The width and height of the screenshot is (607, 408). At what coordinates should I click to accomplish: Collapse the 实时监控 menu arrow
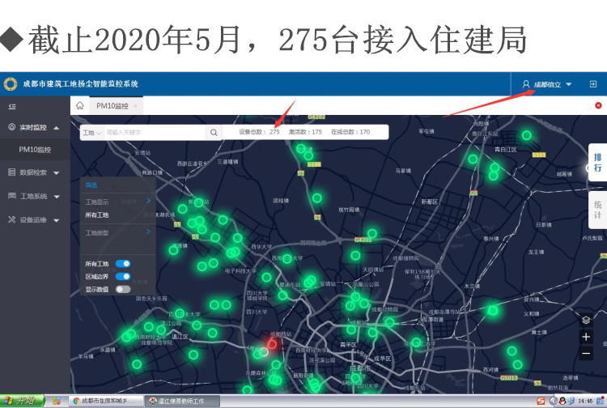57,128
